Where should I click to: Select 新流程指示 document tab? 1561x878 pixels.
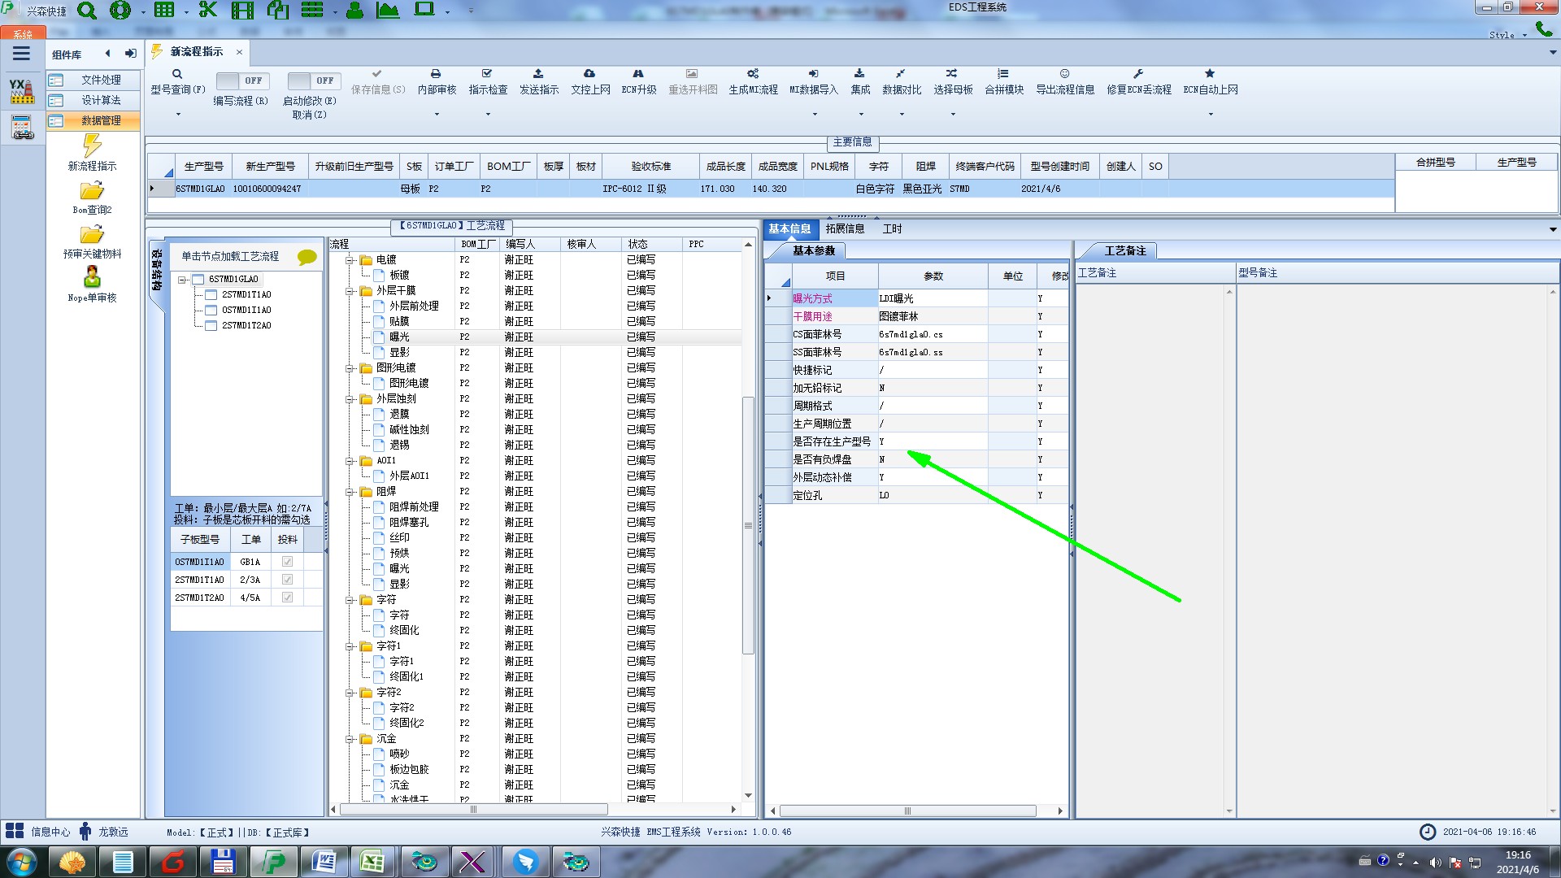coord(196,51)
